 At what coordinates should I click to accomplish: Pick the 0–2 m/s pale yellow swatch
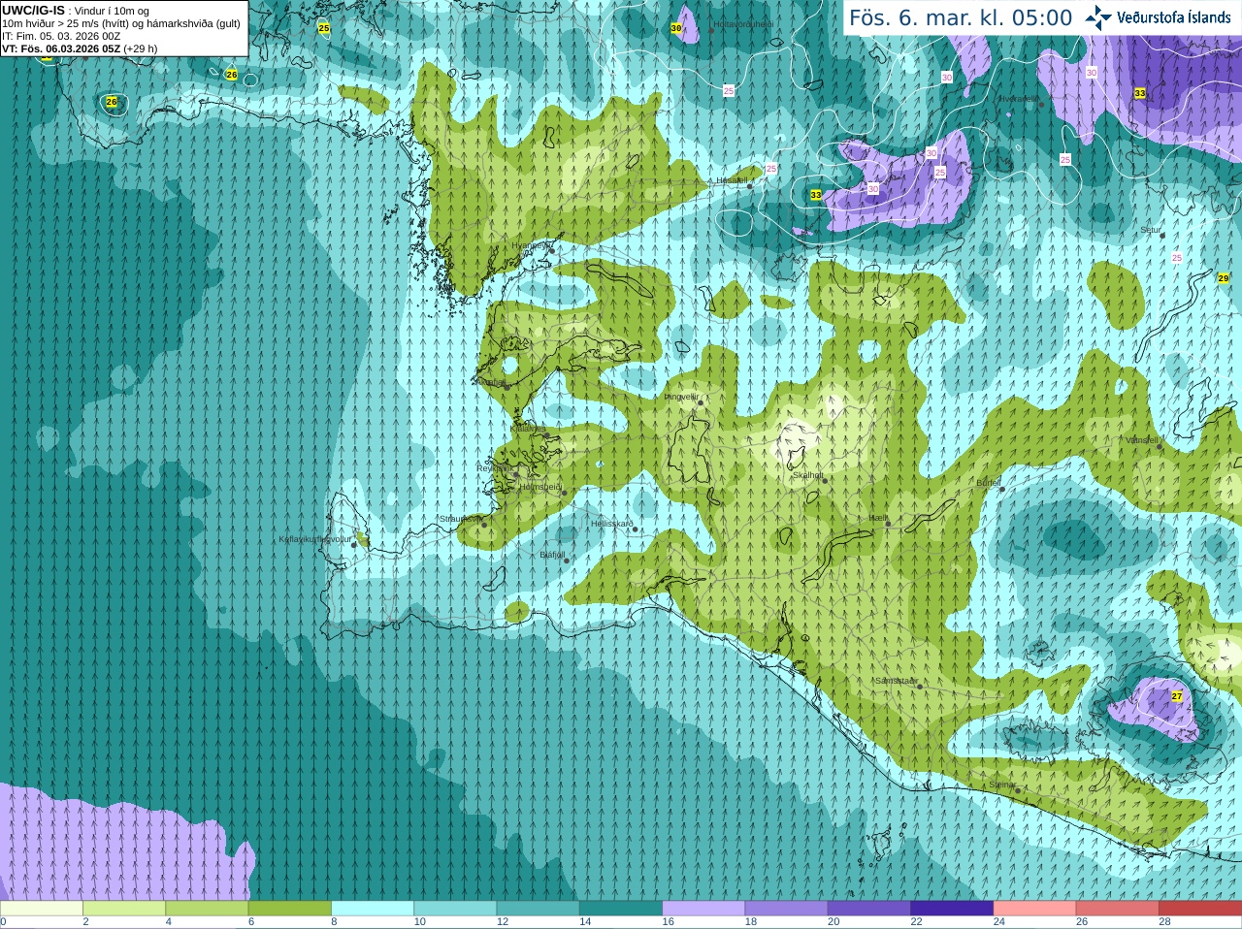(x=41, y=909)
